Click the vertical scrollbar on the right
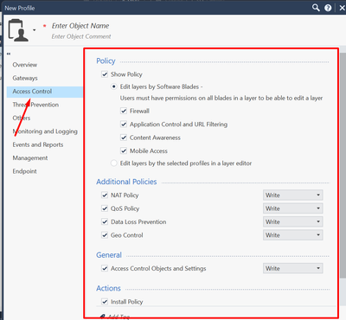 pyautogui.click(x=343, y=165)
